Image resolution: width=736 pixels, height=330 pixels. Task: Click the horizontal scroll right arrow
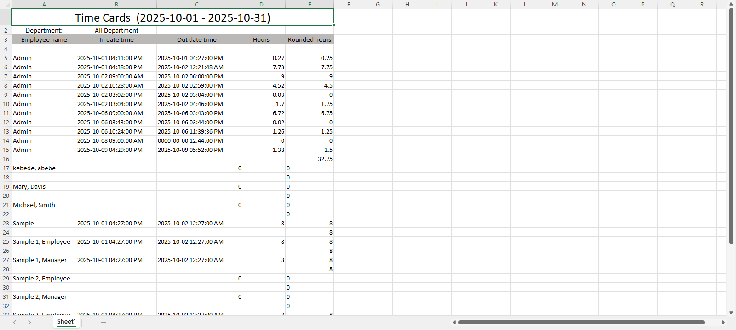(723, 322)
